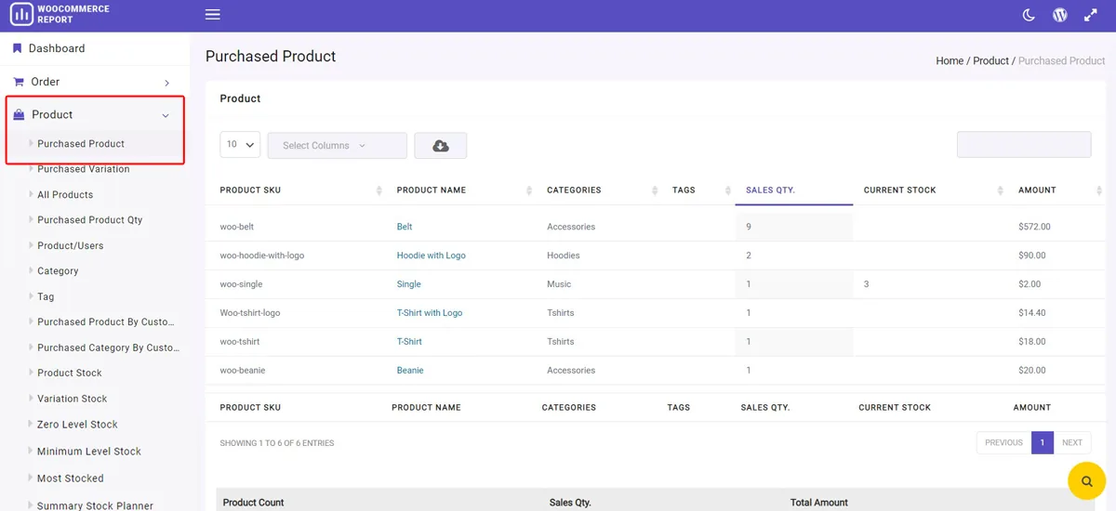Open Purchased Product By Customer report
The image size is (1116, 511).
(106, 322)
